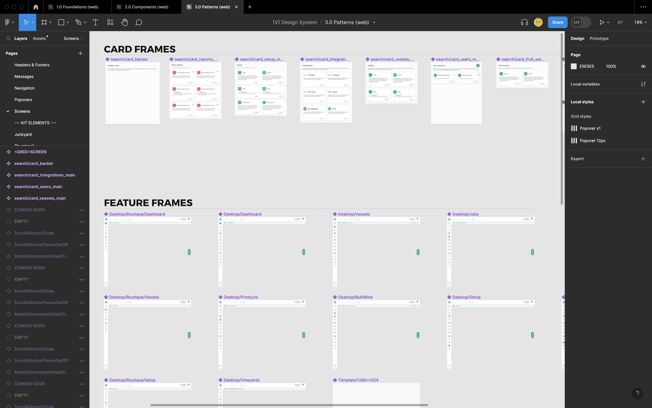Open the Move tools dropdown arrow

tap(33, 22)
